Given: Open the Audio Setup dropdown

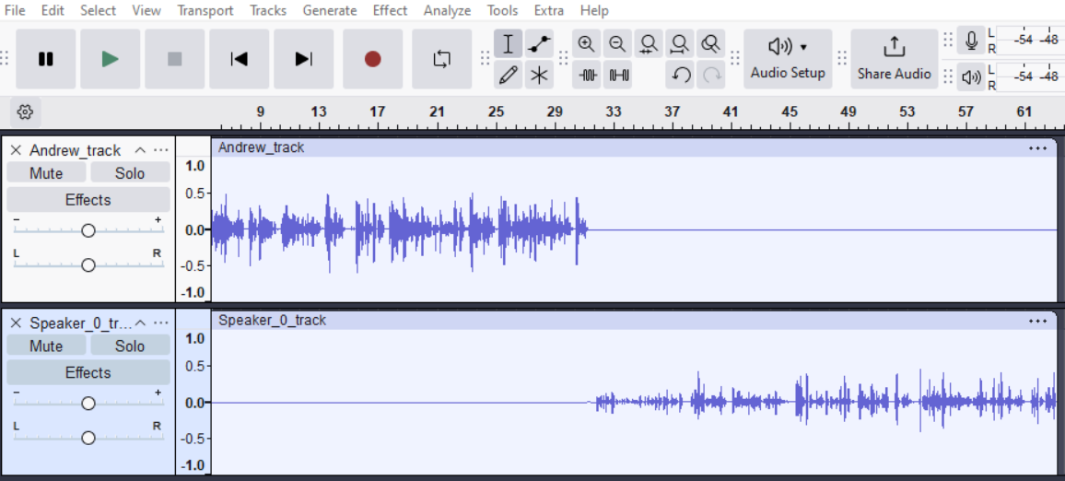Looking at the screenshot, I should [788, 59].
